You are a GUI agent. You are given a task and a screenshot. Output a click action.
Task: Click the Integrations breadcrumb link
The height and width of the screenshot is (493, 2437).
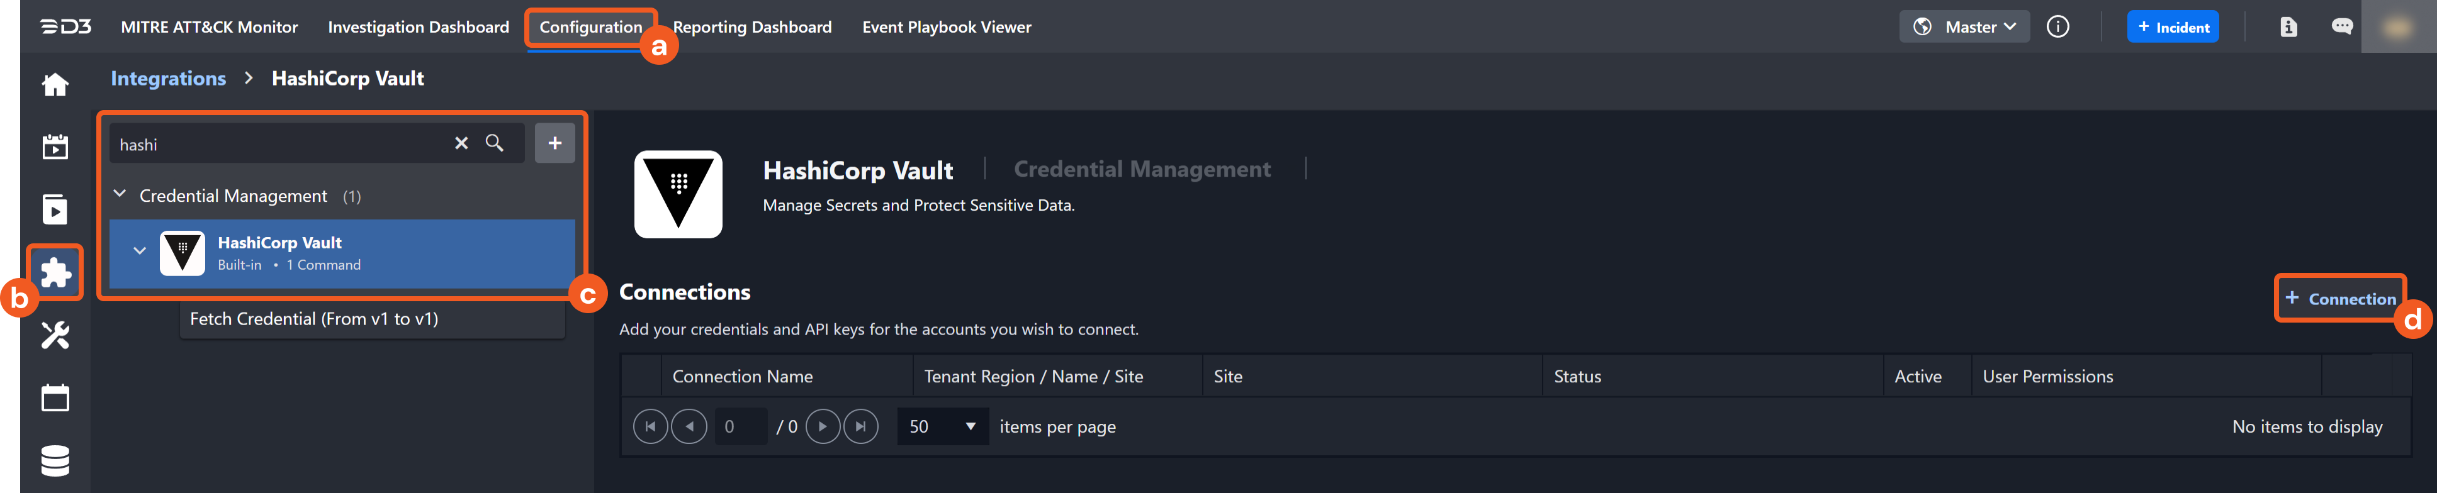click(169, 79)
